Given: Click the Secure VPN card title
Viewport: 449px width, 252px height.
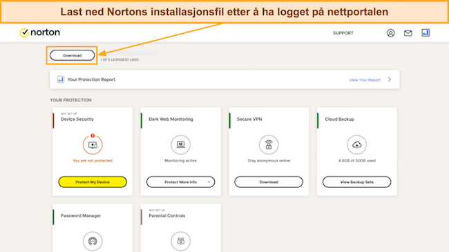Looking at the screenshot, I should 249,119.
